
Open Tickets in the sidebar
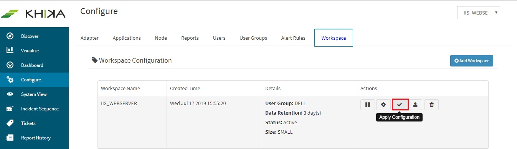coord(34,123)
